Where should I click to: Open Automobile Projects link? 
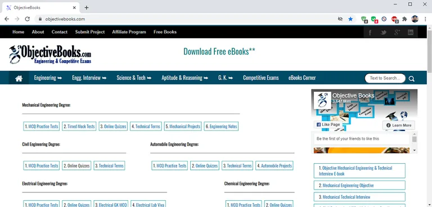click(274, 165)
